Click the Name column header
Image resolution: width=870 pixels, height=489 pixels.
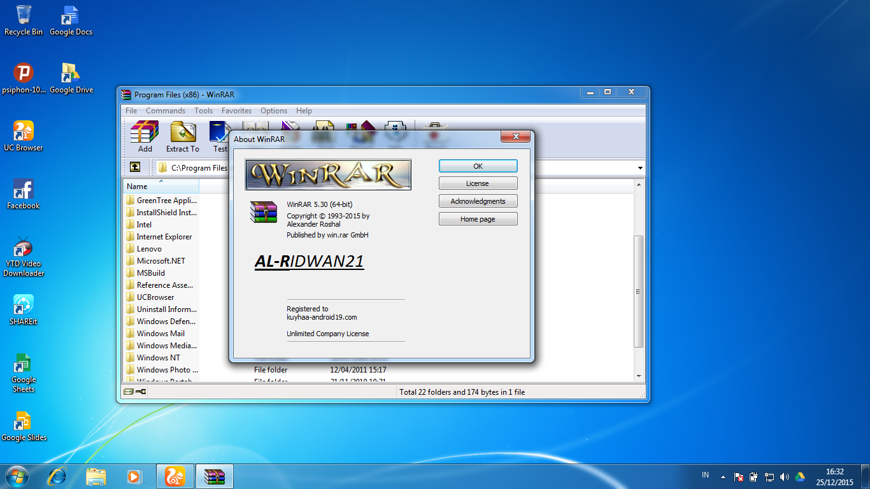[161, 186]
